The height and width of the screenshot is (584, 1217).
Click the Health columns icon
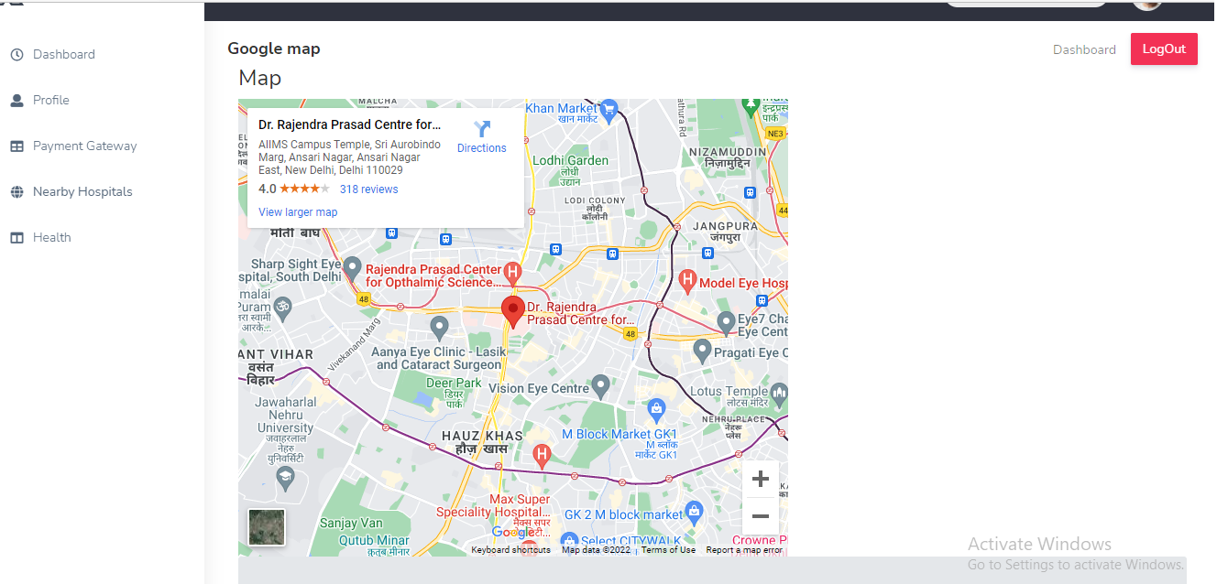click(x=16, y=238)
